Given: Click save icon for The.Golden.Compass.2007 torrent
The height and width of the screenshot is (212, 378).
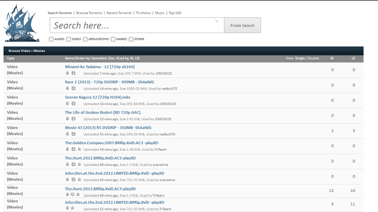Looking at the screenshot, I should 74,149.
